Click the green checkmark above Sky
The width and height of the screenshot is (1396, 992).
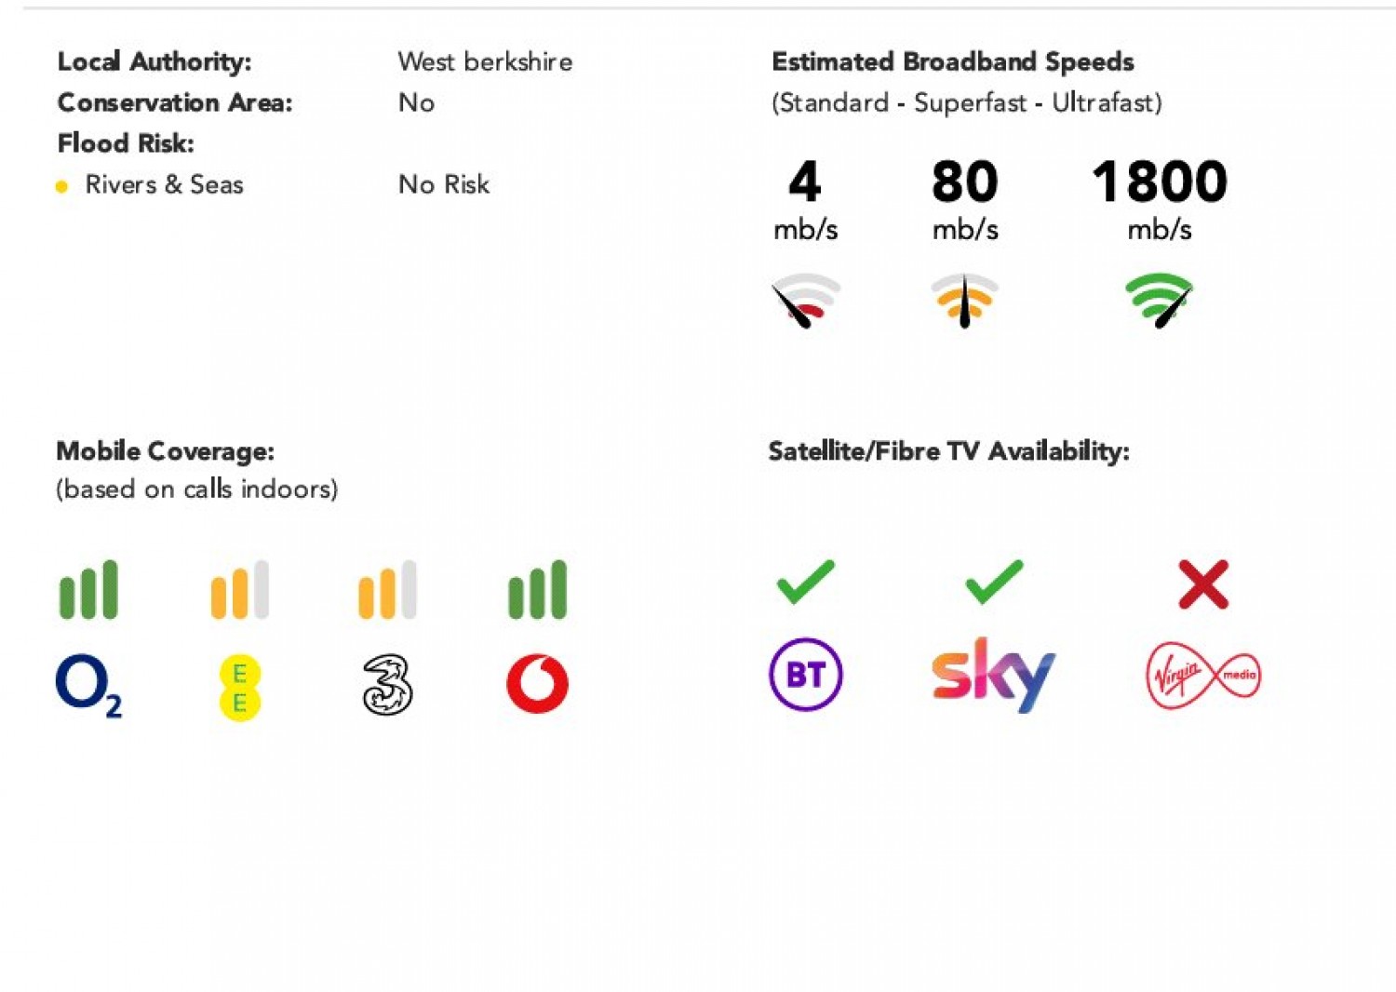point(994,583)
